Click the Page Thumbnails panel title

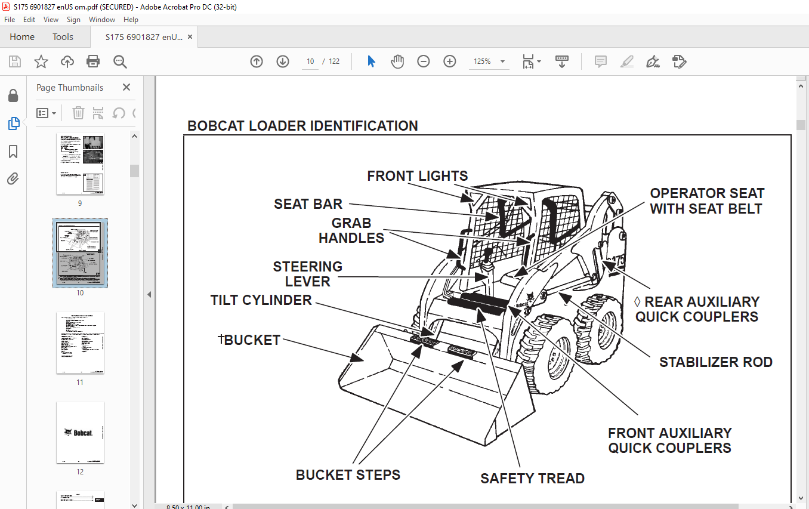tap(70, 87)
